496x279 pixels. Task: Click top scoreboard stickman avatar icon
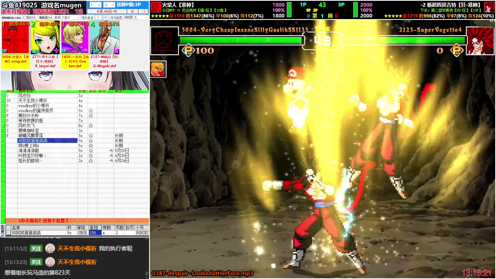click(x=156, y=7)
